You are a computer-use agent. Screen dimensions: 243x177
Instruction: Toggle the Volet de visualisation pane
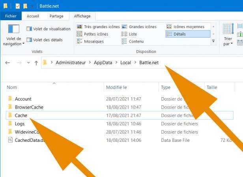click(49, 29)
